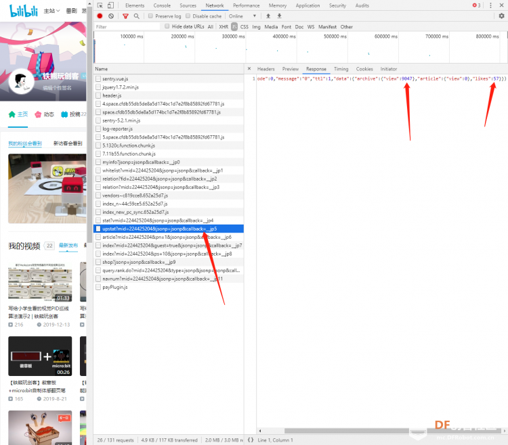Click the user avatar on bilibili page
This screenshot has height=445, width=508.
coord(21,81)
